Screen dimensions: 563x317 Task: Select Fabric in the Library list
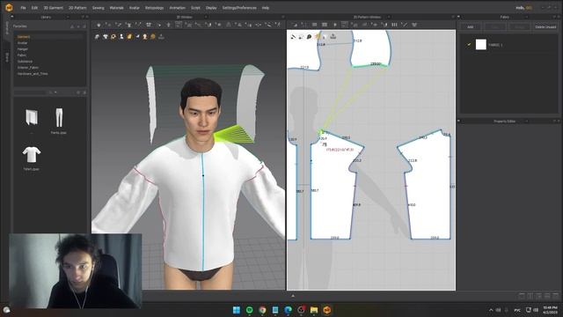click(22, 55)
